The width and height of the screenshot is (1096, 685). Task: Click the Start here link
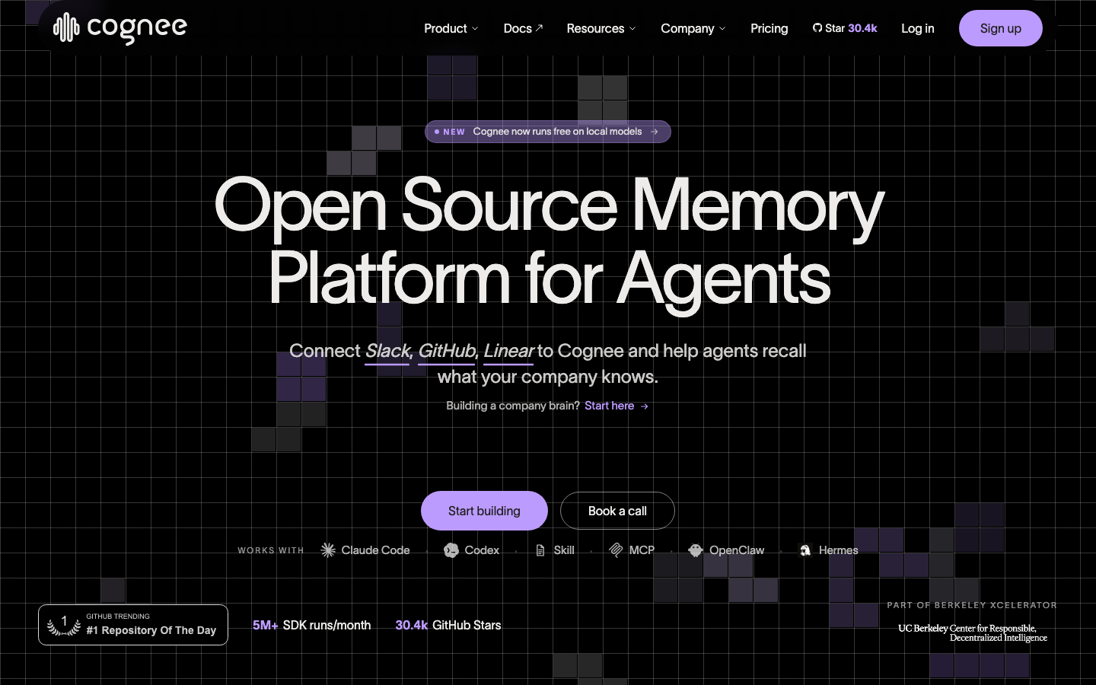click(x=616, y=406)
